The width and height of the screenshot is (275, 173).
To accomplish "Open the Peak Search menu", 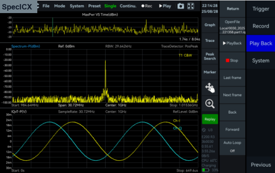I will click(210, 56).
